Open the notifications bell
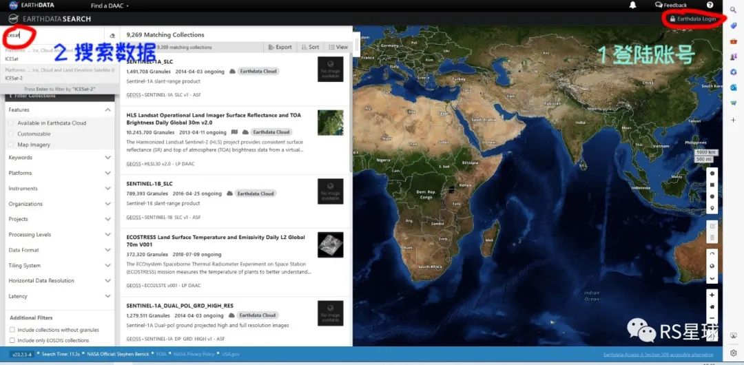 (x=632, y=6)
